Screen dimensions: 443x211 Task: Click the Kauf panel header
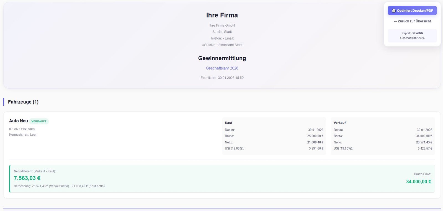(x=228, y=123)
